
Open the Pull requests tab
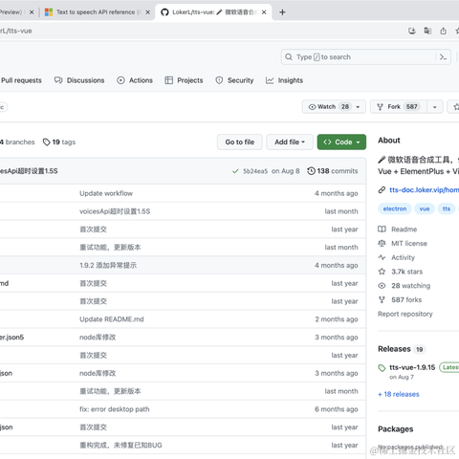(21, 80)
